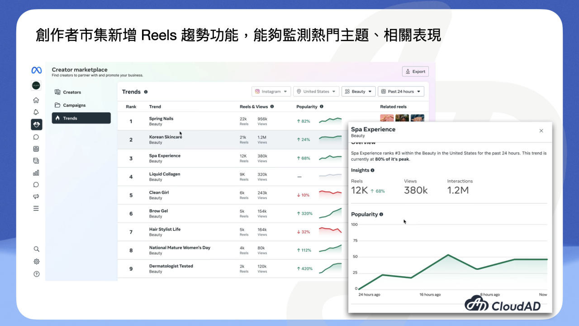
Task: Click the 12K Reels insight value
Action: [360, 191]
